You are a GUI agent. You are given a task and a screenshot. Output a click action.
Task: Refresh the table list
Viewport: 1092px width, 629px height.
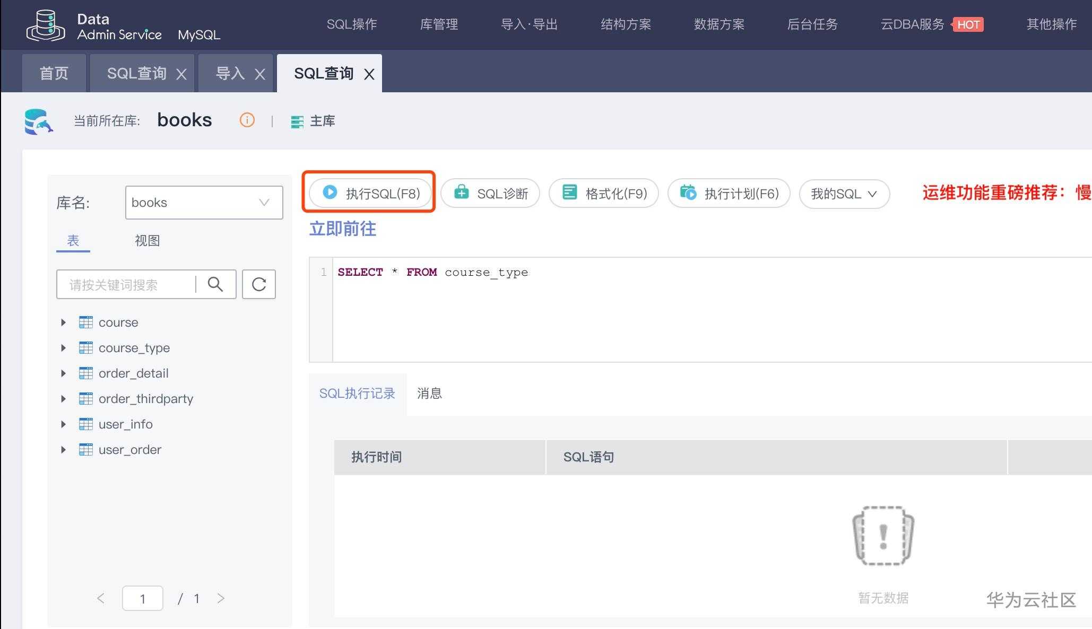[x=259, y=284]
